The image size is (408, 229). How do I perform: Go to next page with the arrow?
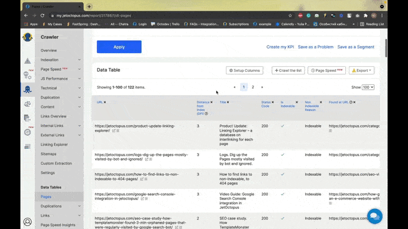(262, 87)
